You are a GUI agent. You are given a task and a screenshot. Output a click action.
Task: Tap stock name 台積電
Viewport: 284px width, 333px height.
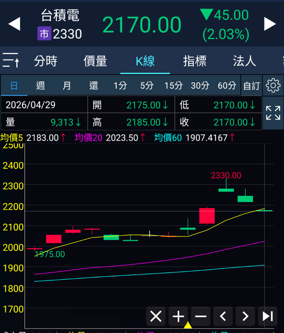pyautogui.click(x=60, y=15)
